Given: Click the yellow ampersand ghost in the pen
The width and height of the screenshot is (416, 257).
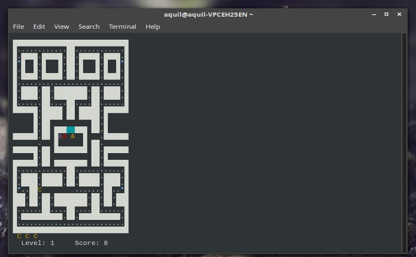Looking at the screenshot, I should pyautogui.click(x=73, y=136).
